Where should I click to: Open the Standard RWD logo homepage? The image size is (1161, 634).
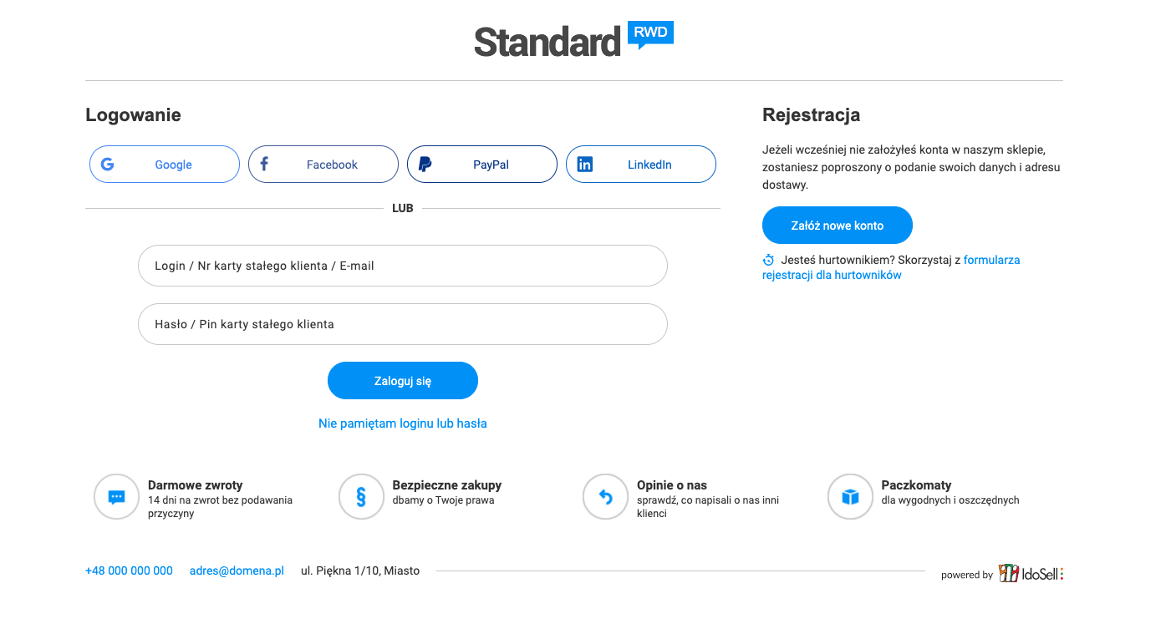tap(573, 40)
